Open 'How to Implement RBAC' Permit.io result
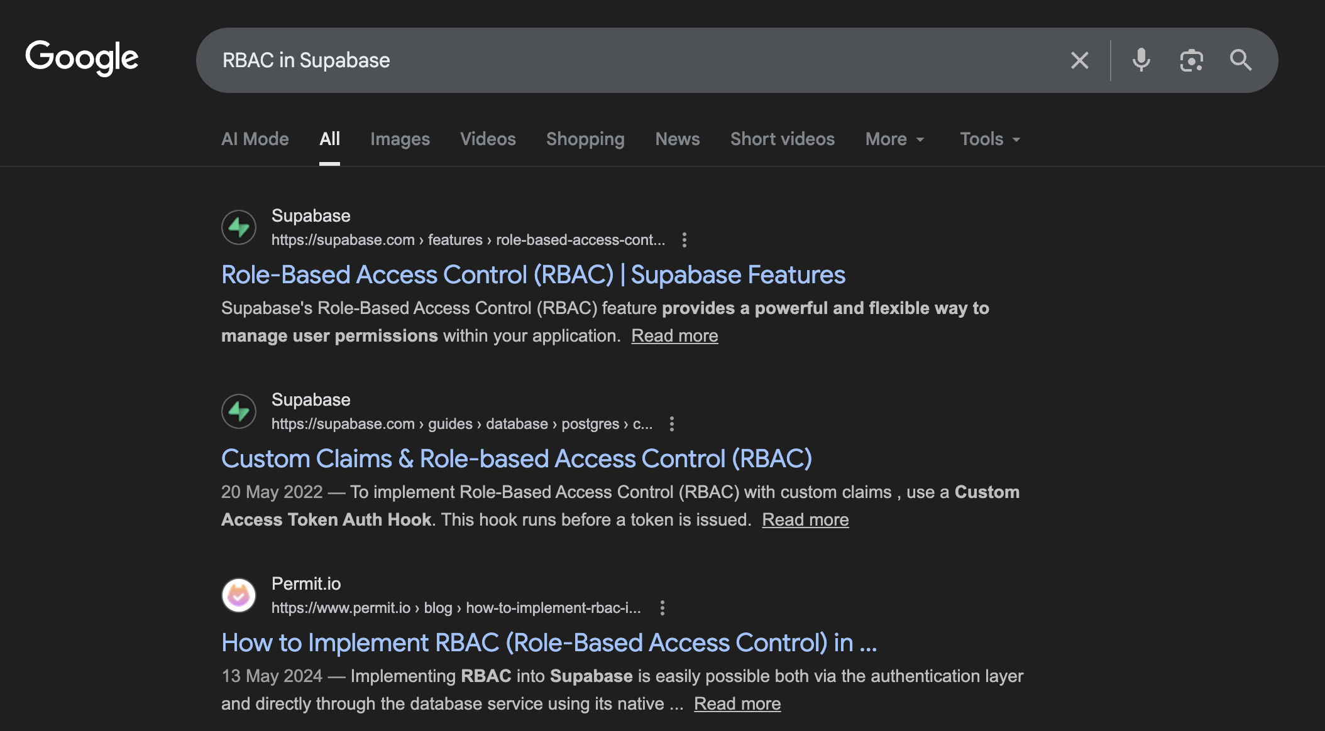Image resolution: width=1325 pixels, height=731 pixels. click(549, 643)
